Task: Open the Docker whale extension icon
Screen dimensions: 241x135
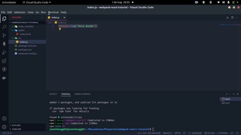Action: pos(4,78)
